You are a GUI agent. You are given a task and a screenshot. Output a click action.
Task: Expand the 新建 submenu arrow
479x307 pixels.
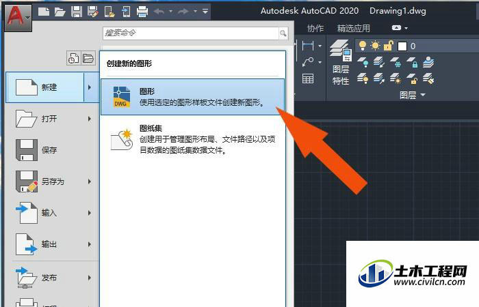click(x=91, y=87)
